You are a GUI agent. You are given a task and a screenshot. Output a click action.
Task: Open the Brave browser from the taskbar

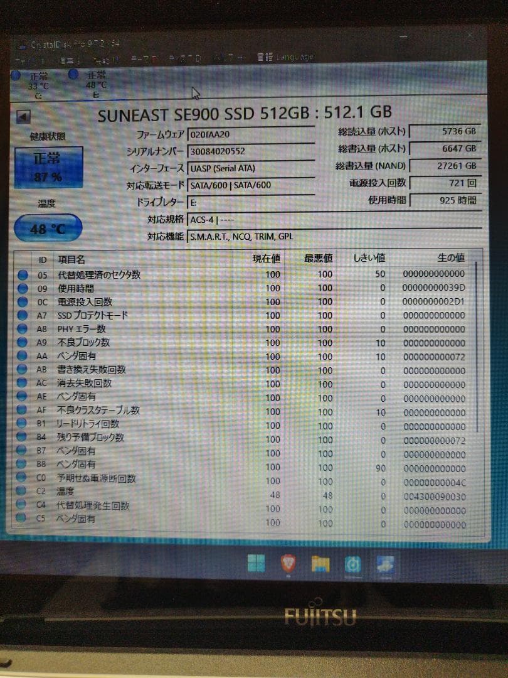pos(288,563)
